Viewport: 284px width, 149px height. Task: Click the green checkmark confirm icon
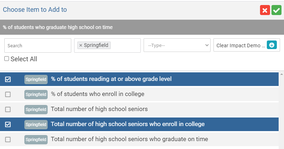click(276, 10)
